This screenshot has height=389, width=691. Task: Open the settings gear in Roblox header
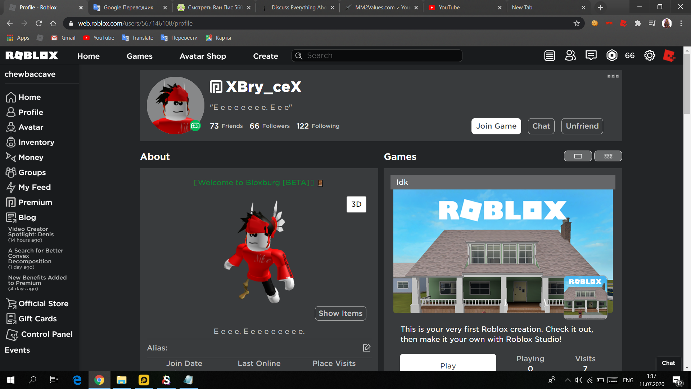tap(650, 55)
